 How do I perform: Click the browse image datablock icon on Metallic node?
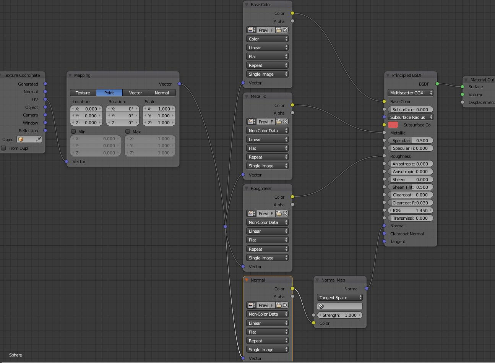tap(249, 122)
